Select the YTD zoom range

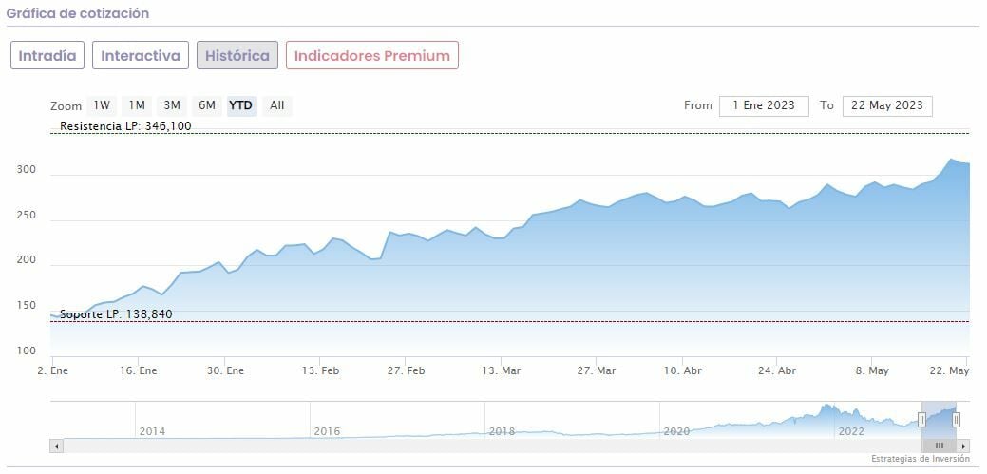click(x=241, y=105)
